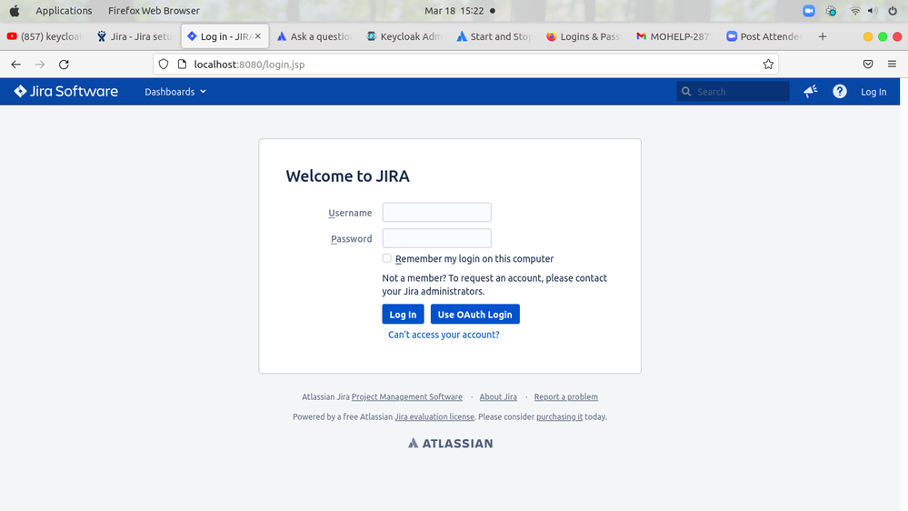Click the Use OAuth Login button

tap(474, 314)
